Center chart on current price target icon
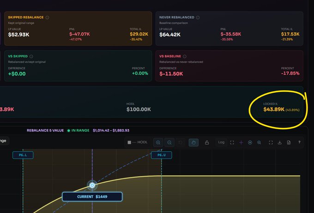 [250, 142]
